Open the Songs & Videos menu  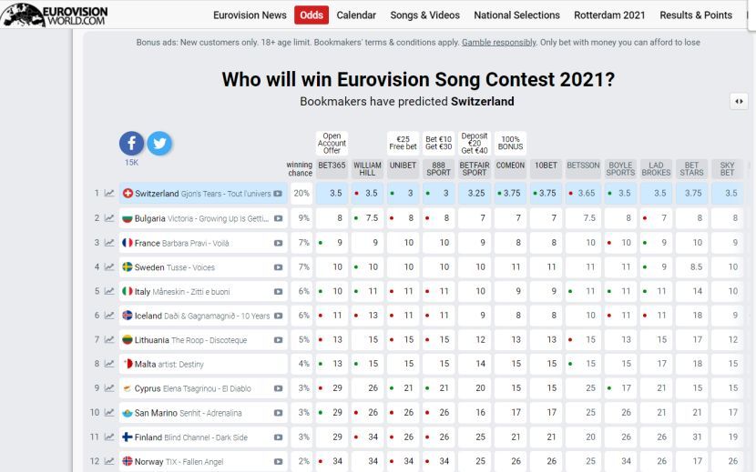point(425,15)
